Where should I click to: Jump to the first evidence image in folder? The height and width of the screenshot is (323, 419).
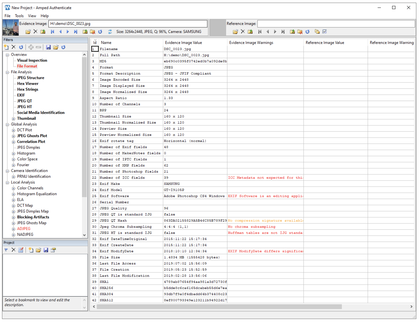click(x=52, y=32)
